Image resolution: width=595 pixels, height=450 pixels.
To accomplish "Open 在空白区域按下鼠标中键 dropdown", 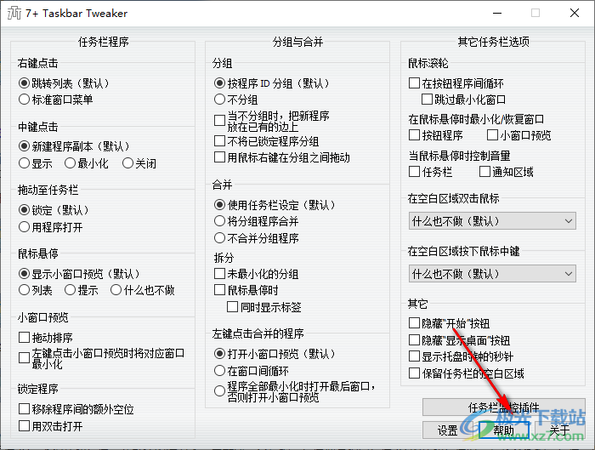I will (x=492, y=274).
